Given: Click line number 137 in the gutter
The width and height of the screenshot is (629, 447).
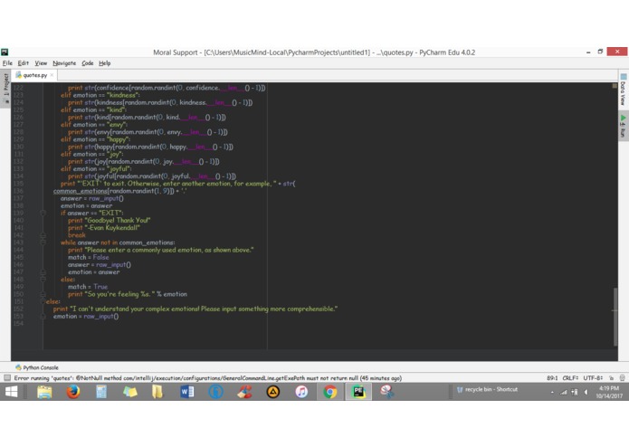Looking at the screenshot, I should tap(18, 198).
